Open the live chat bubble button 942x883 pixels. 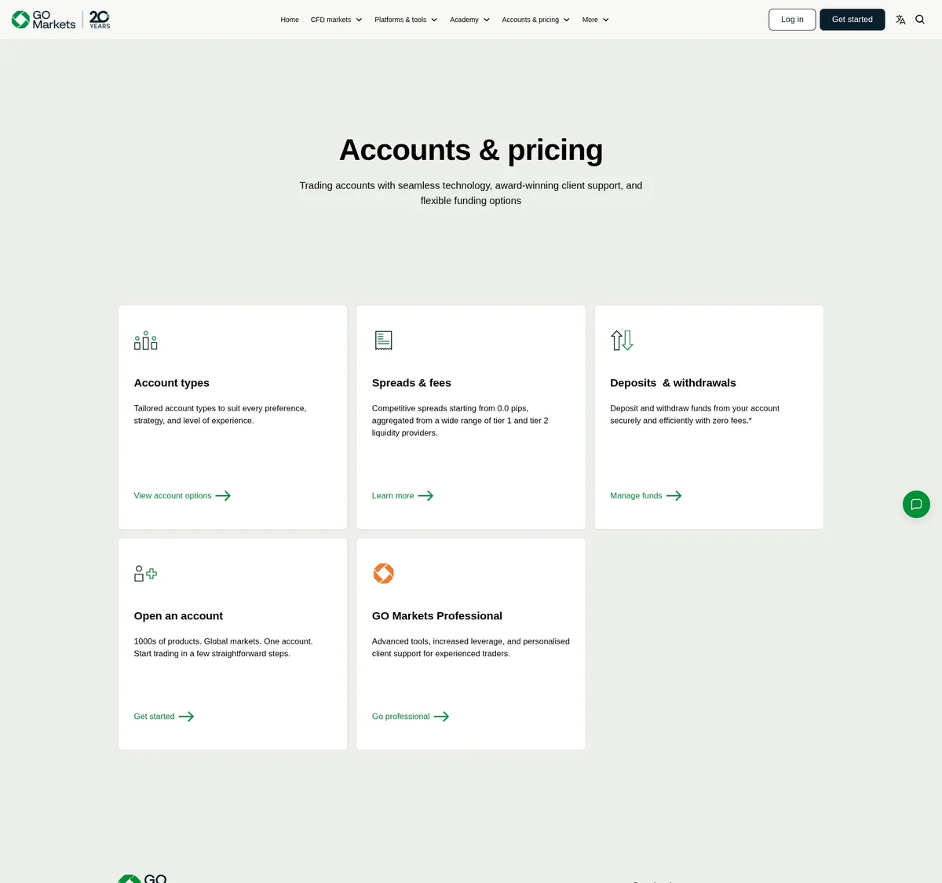point(916,504)
